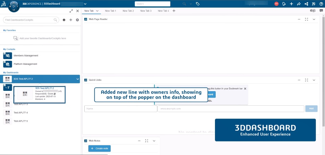
Task: Add a new dashboard tab
Action: tap(174, 11)
